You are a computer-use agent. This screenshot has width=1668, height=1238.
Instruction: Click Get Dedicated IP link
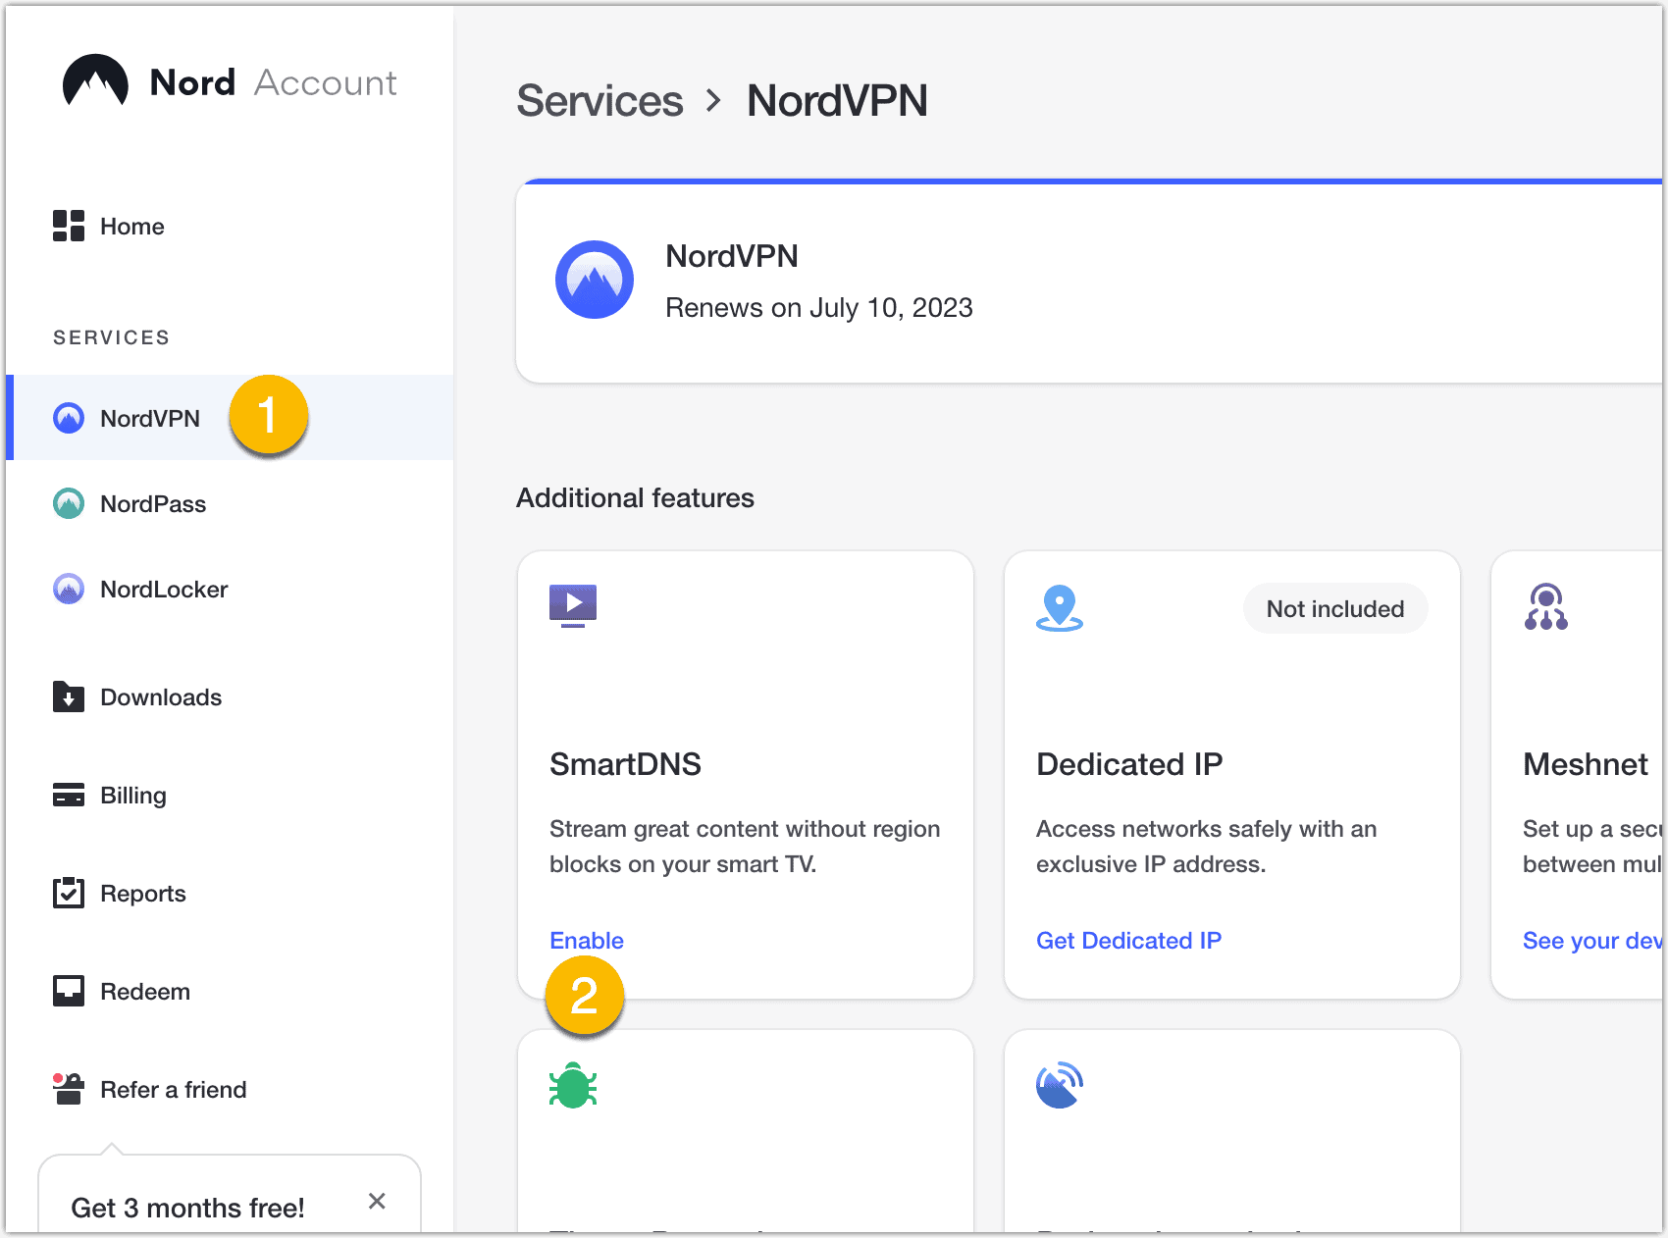[x=1128, y=941]
